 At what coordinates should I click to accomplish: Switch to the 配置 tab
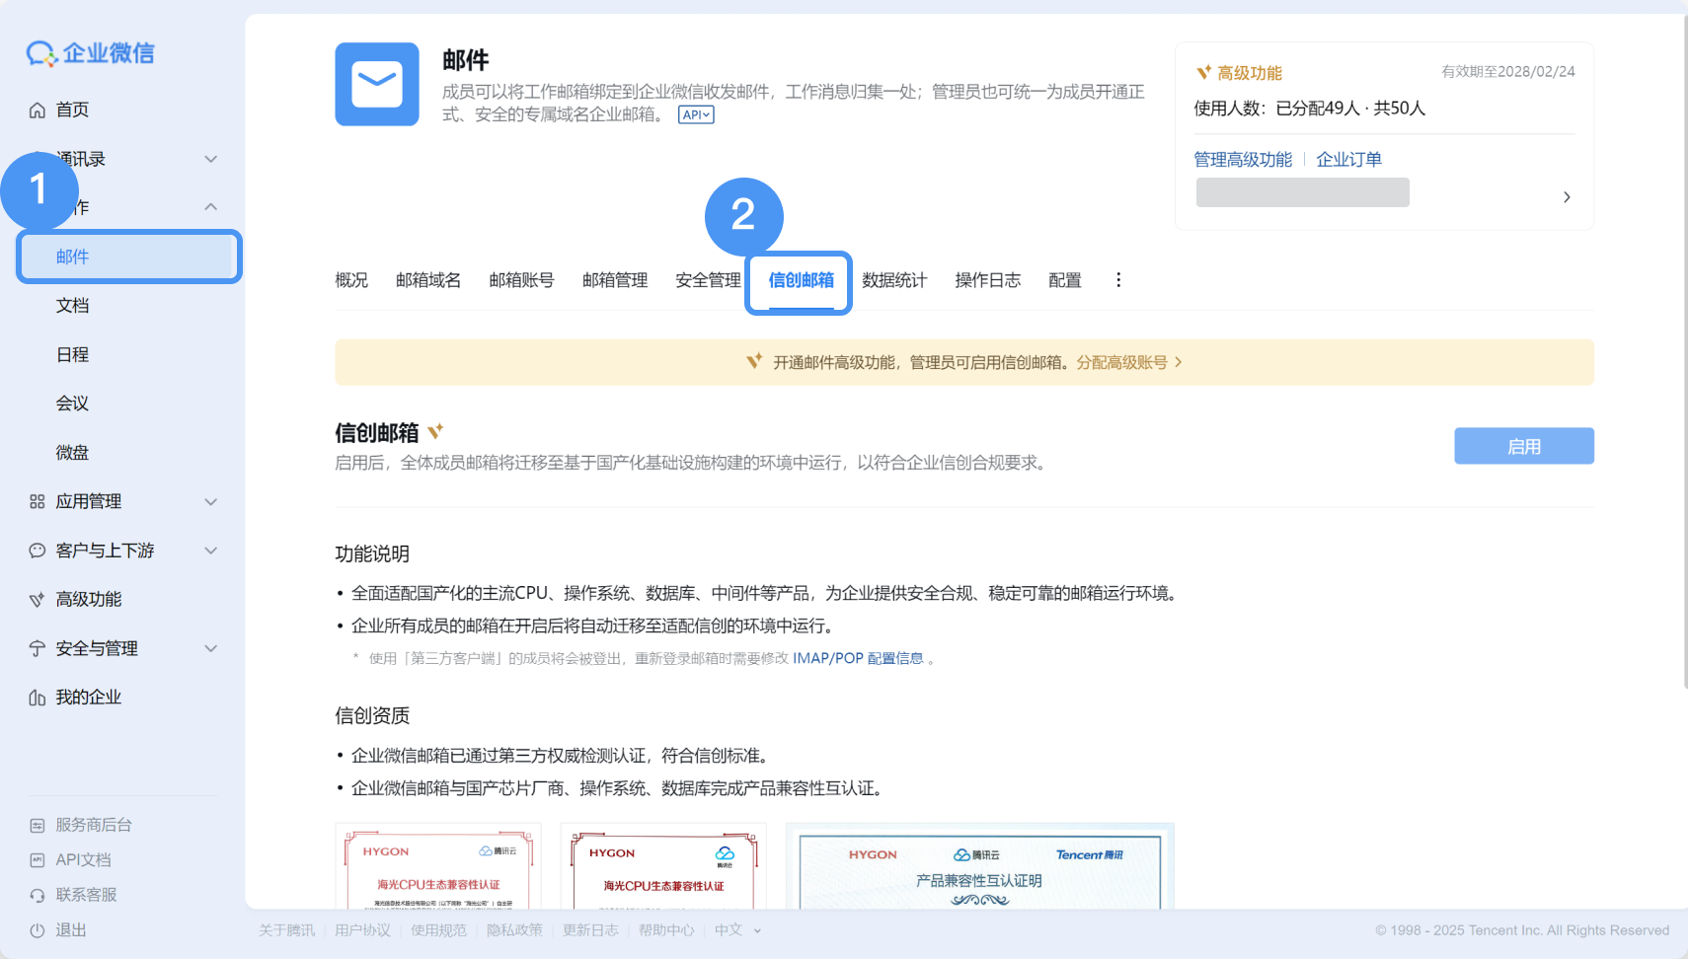(1064, 280)
